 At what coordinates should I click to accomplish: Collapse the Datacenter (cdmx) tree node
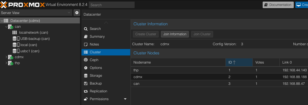coord(2,21)
